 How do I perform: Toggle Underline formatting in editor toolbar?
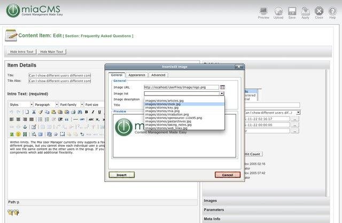pos(99,112)
